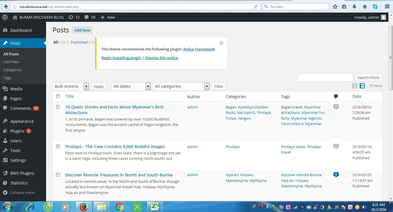The image size is (393, 212).
Task: Open Dashboard in the sidebar
Action: (x=21, y=30)
